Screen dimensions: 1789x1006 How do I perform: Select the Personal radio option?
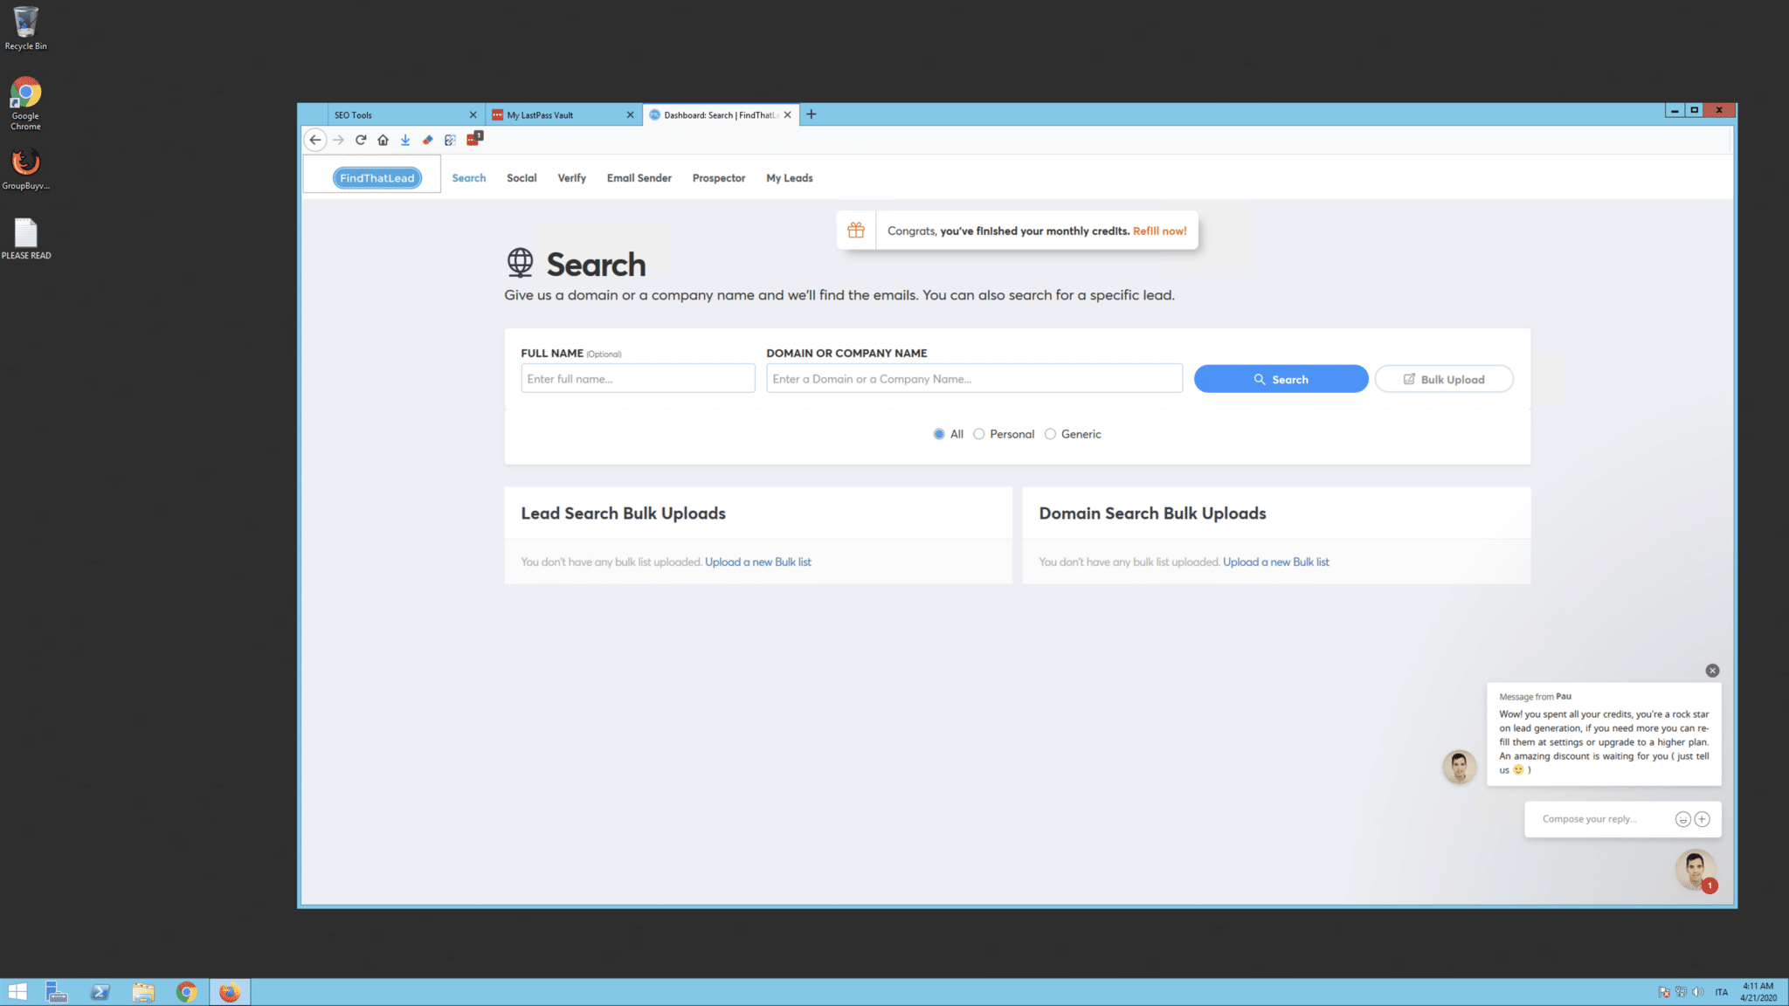click(x=979, y=434)
